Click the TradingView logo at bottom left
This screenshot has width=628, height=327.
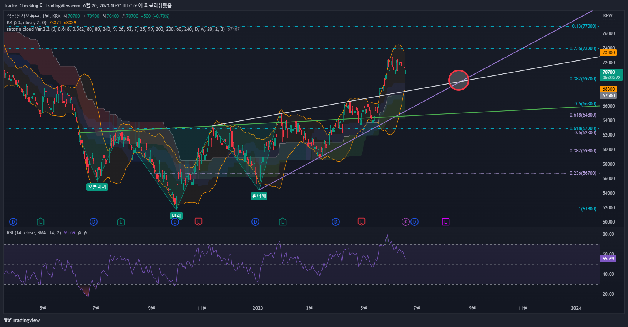pyautogui.click(x=22, y=320)
